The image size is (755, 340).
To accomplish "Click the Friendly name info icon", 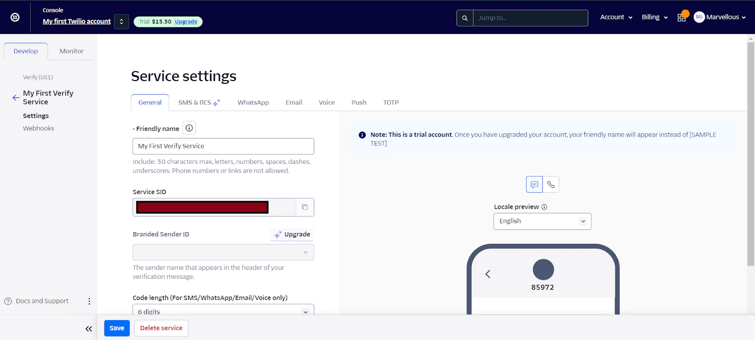I will pos(189,128).
